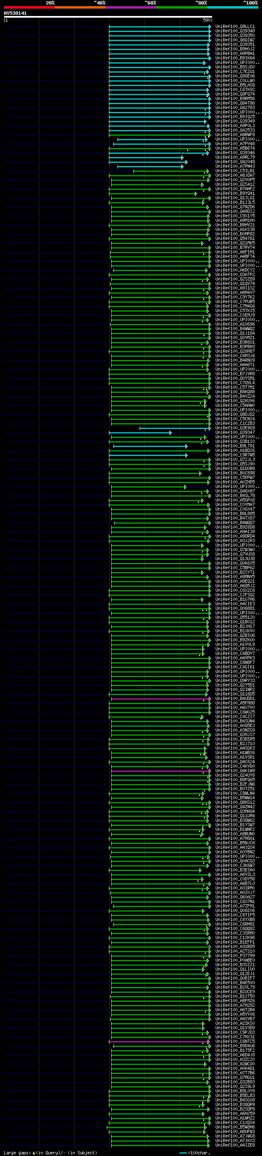Select the UniRef100_Q3E9G9 label

coord(235,428)
